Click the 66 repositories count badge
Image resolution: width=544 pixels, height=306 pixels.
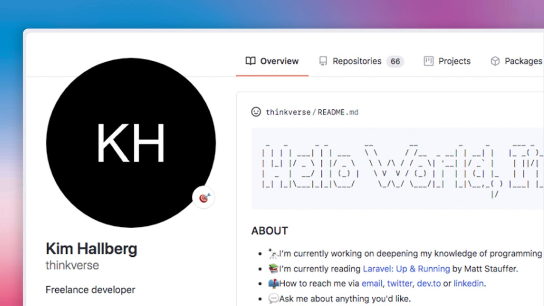click(x=395, y=62)
